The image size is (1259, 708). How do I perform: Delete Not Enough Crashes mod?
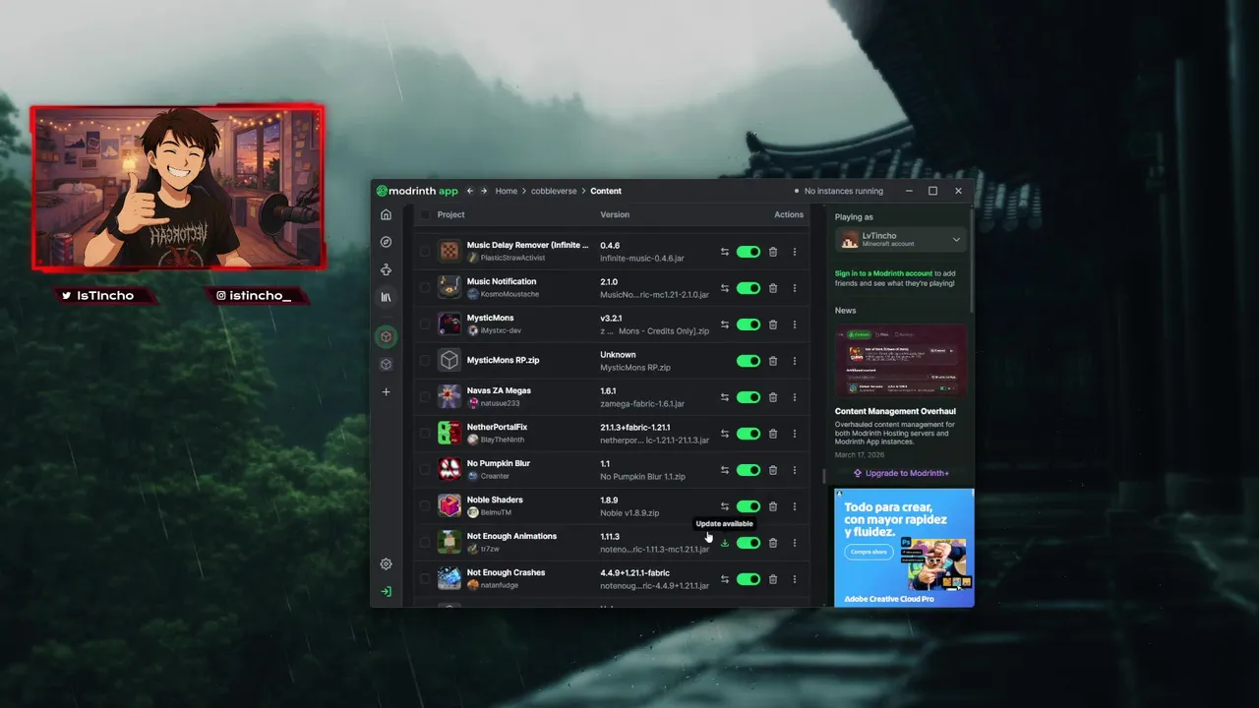773,579
